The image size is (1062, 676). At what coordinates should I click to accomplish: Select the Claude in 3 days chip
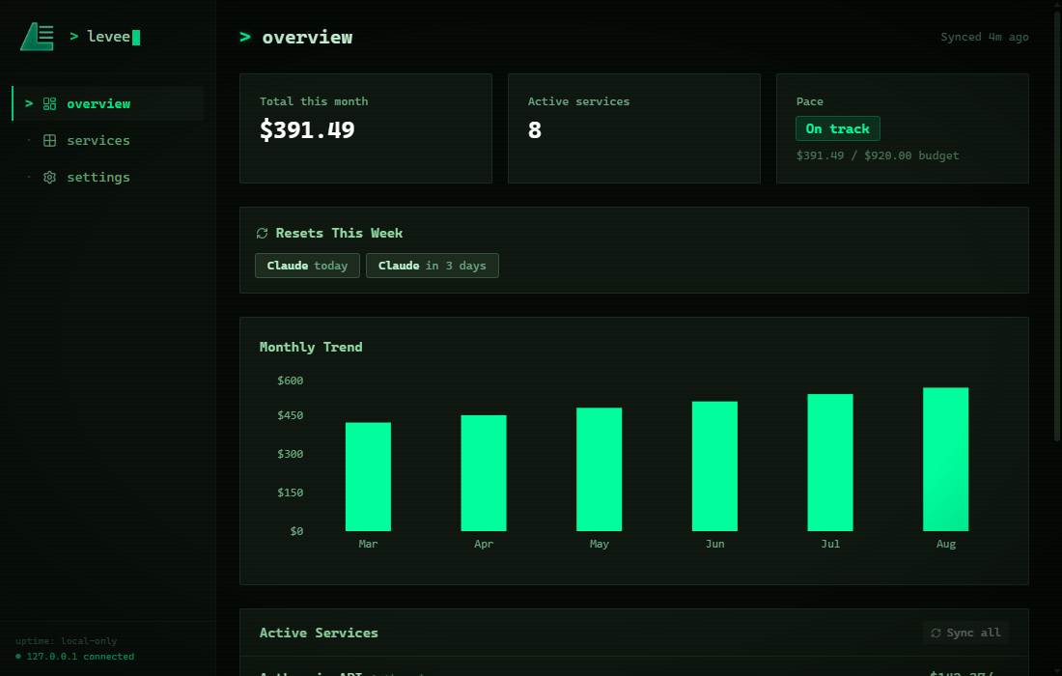[x=433, y=266]
